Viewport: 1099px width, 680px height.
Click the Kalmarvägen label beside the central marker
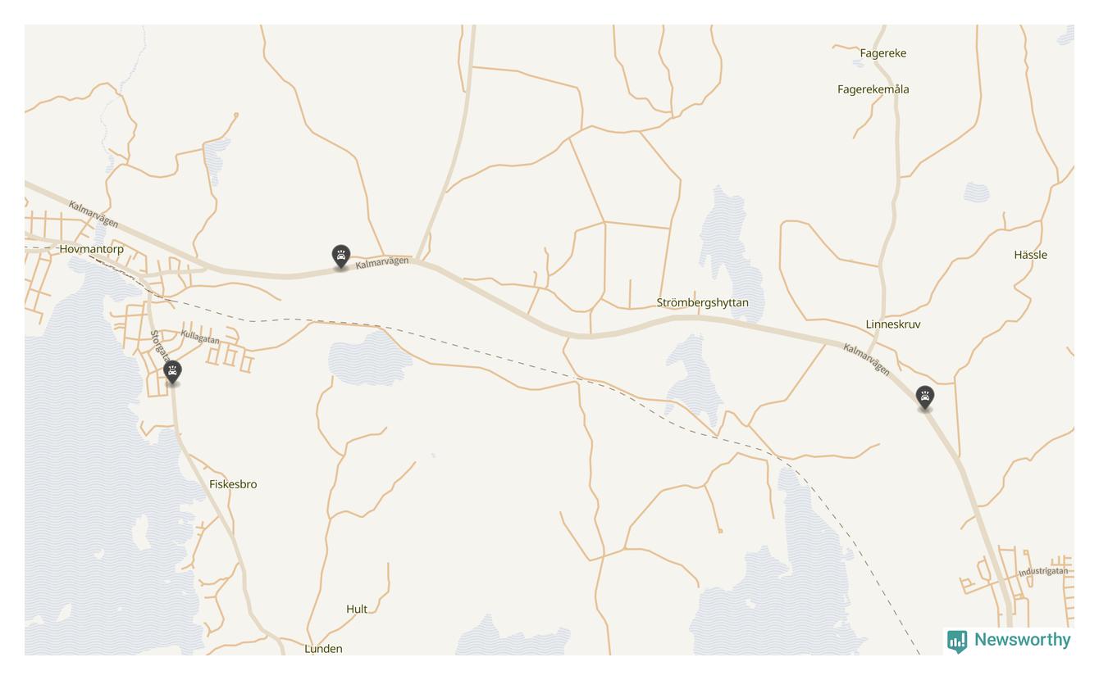[x=382, y=262]
